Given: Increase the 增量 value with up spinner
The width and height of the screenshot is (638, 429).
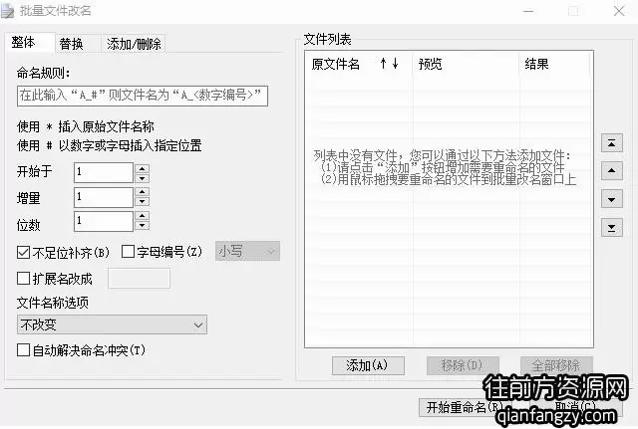Looking at the screenshot, I should (x=142, y=191).
